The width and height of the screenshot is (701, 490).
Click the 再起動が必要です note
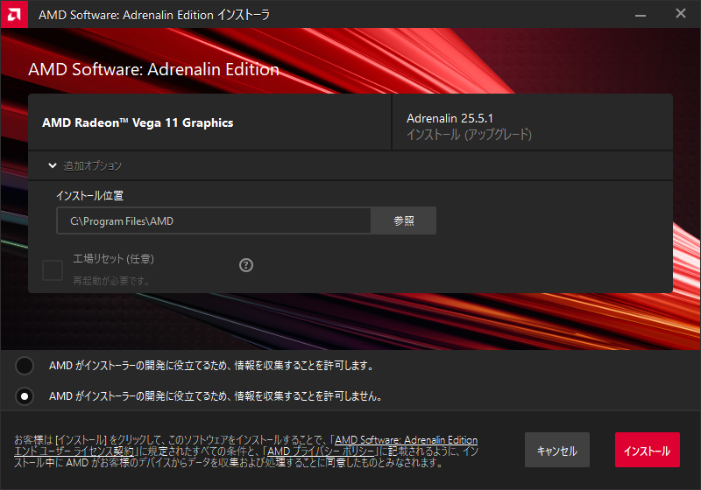tap(111, 281)
